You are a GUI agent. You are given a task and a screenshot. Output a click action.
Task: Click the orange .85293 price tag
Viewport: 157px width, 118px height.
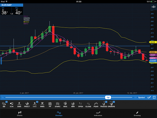153,52
